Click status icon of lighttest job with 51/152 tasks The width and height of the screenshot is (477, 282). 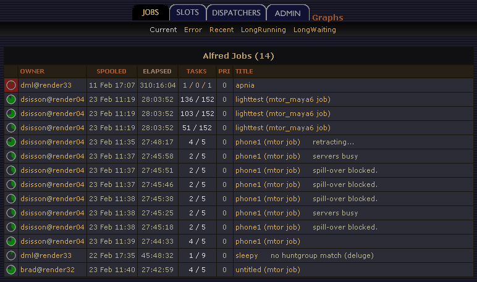(x=11, y=128)
